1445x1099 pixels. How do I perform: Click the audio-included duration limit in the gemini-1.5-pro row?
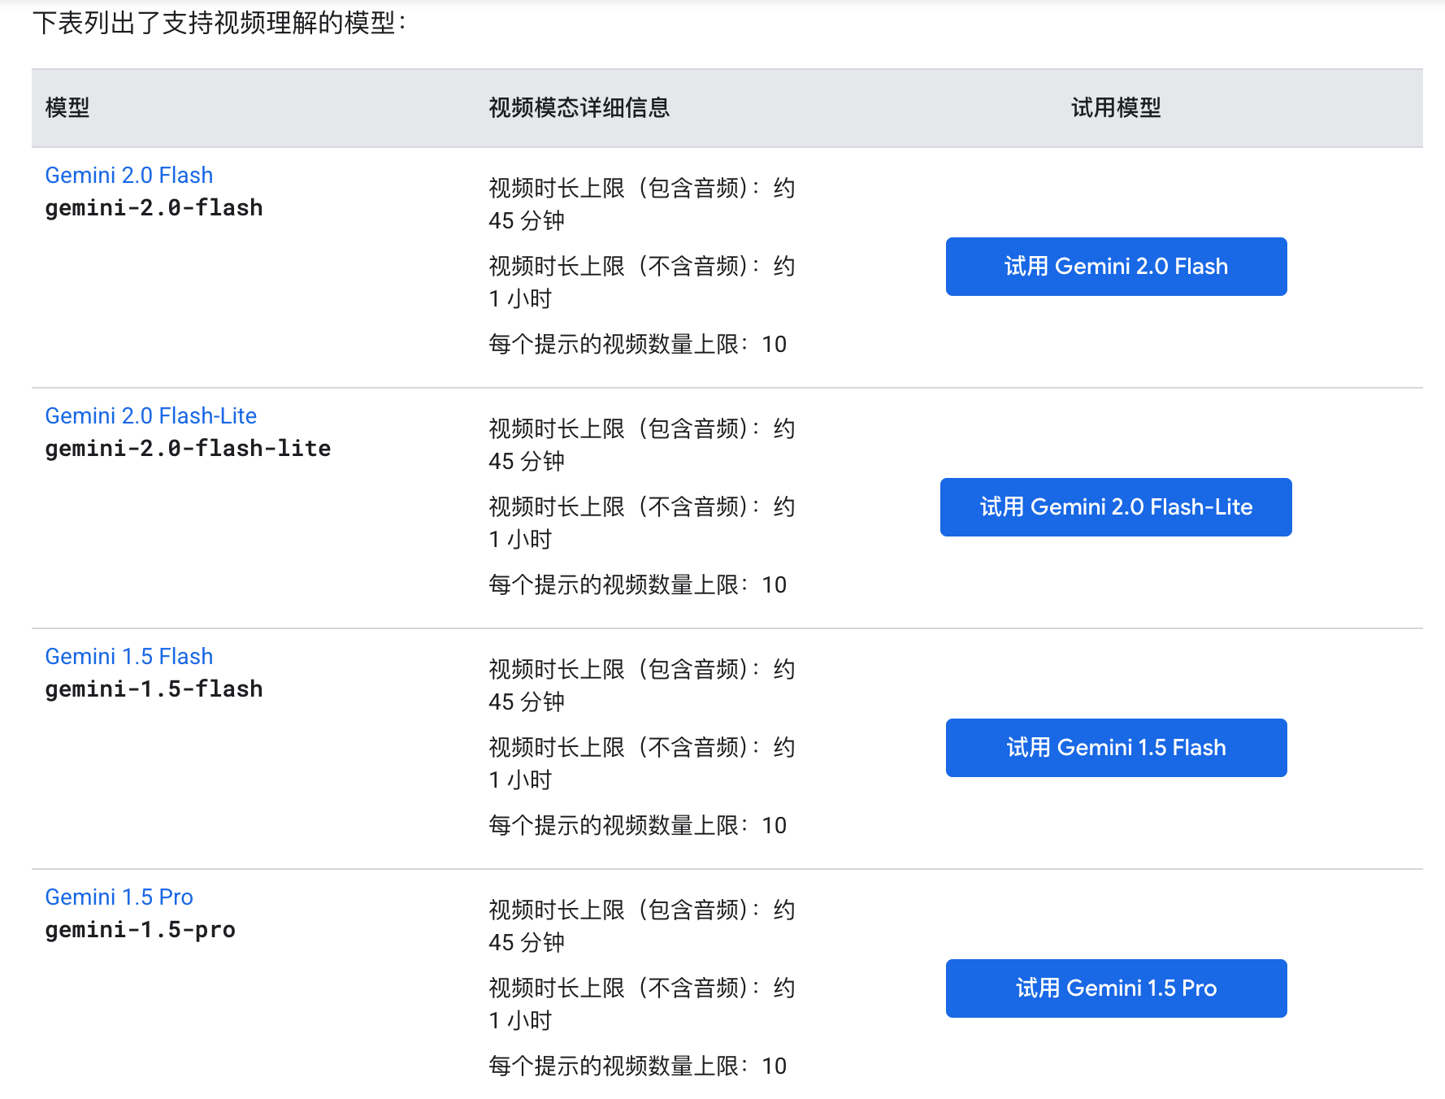point(642,926)
